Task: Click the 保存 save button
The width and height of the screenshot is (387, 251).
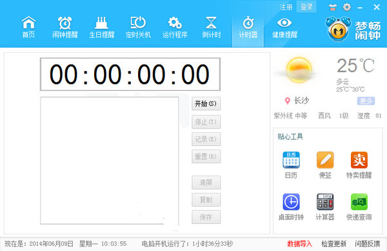Action: point(206,217)
